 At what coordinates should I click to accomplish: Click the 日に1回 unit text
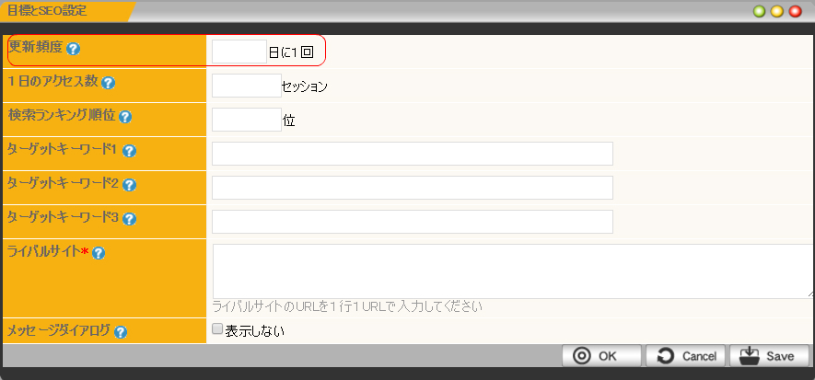pyautogui.click(x=291, y=52)
